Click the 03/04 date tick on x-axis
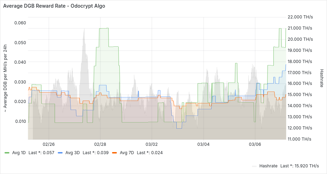This screenshot has width=327, height=174. click(203, 144)
